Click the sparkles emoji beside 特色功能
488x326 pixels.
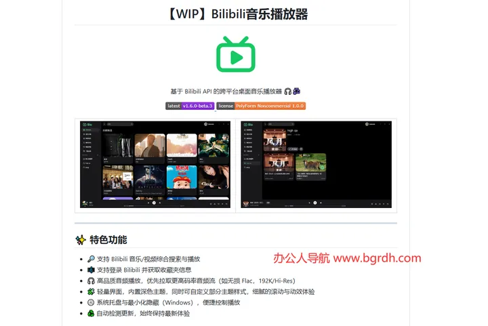coord(81,240)
